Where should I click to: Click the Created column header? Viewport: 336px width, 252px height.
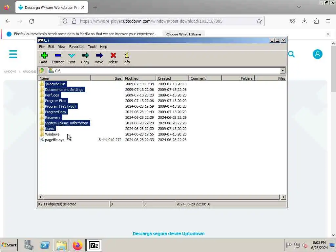[172, 78]
